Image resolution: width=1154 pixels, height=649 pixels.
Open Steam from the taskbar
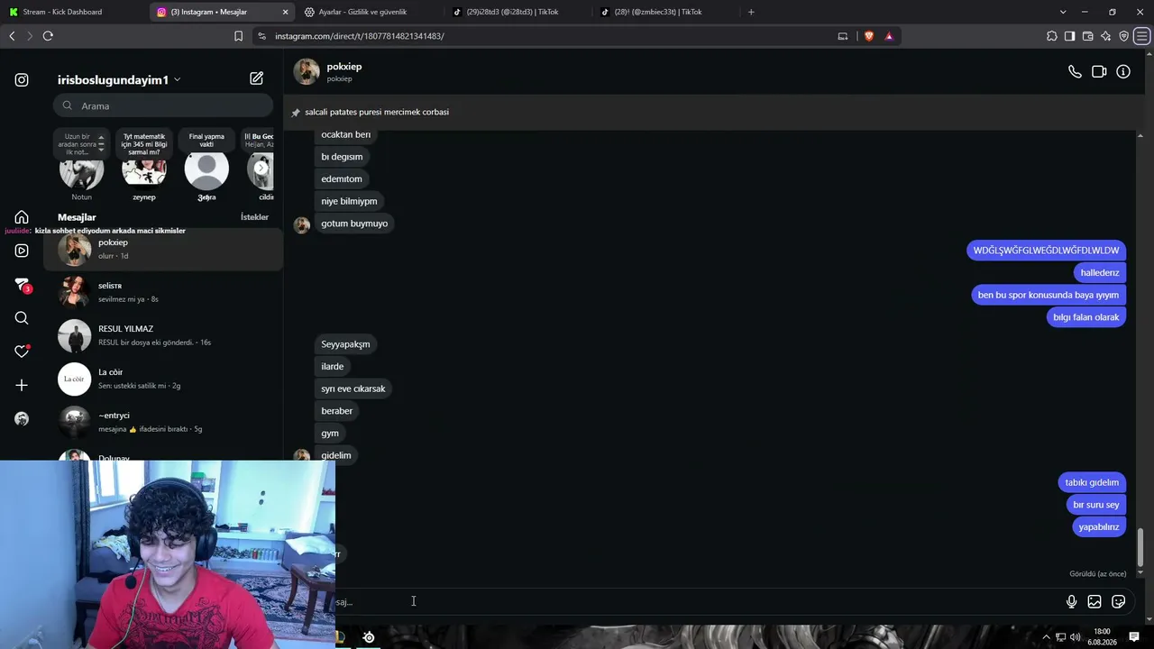369,637
